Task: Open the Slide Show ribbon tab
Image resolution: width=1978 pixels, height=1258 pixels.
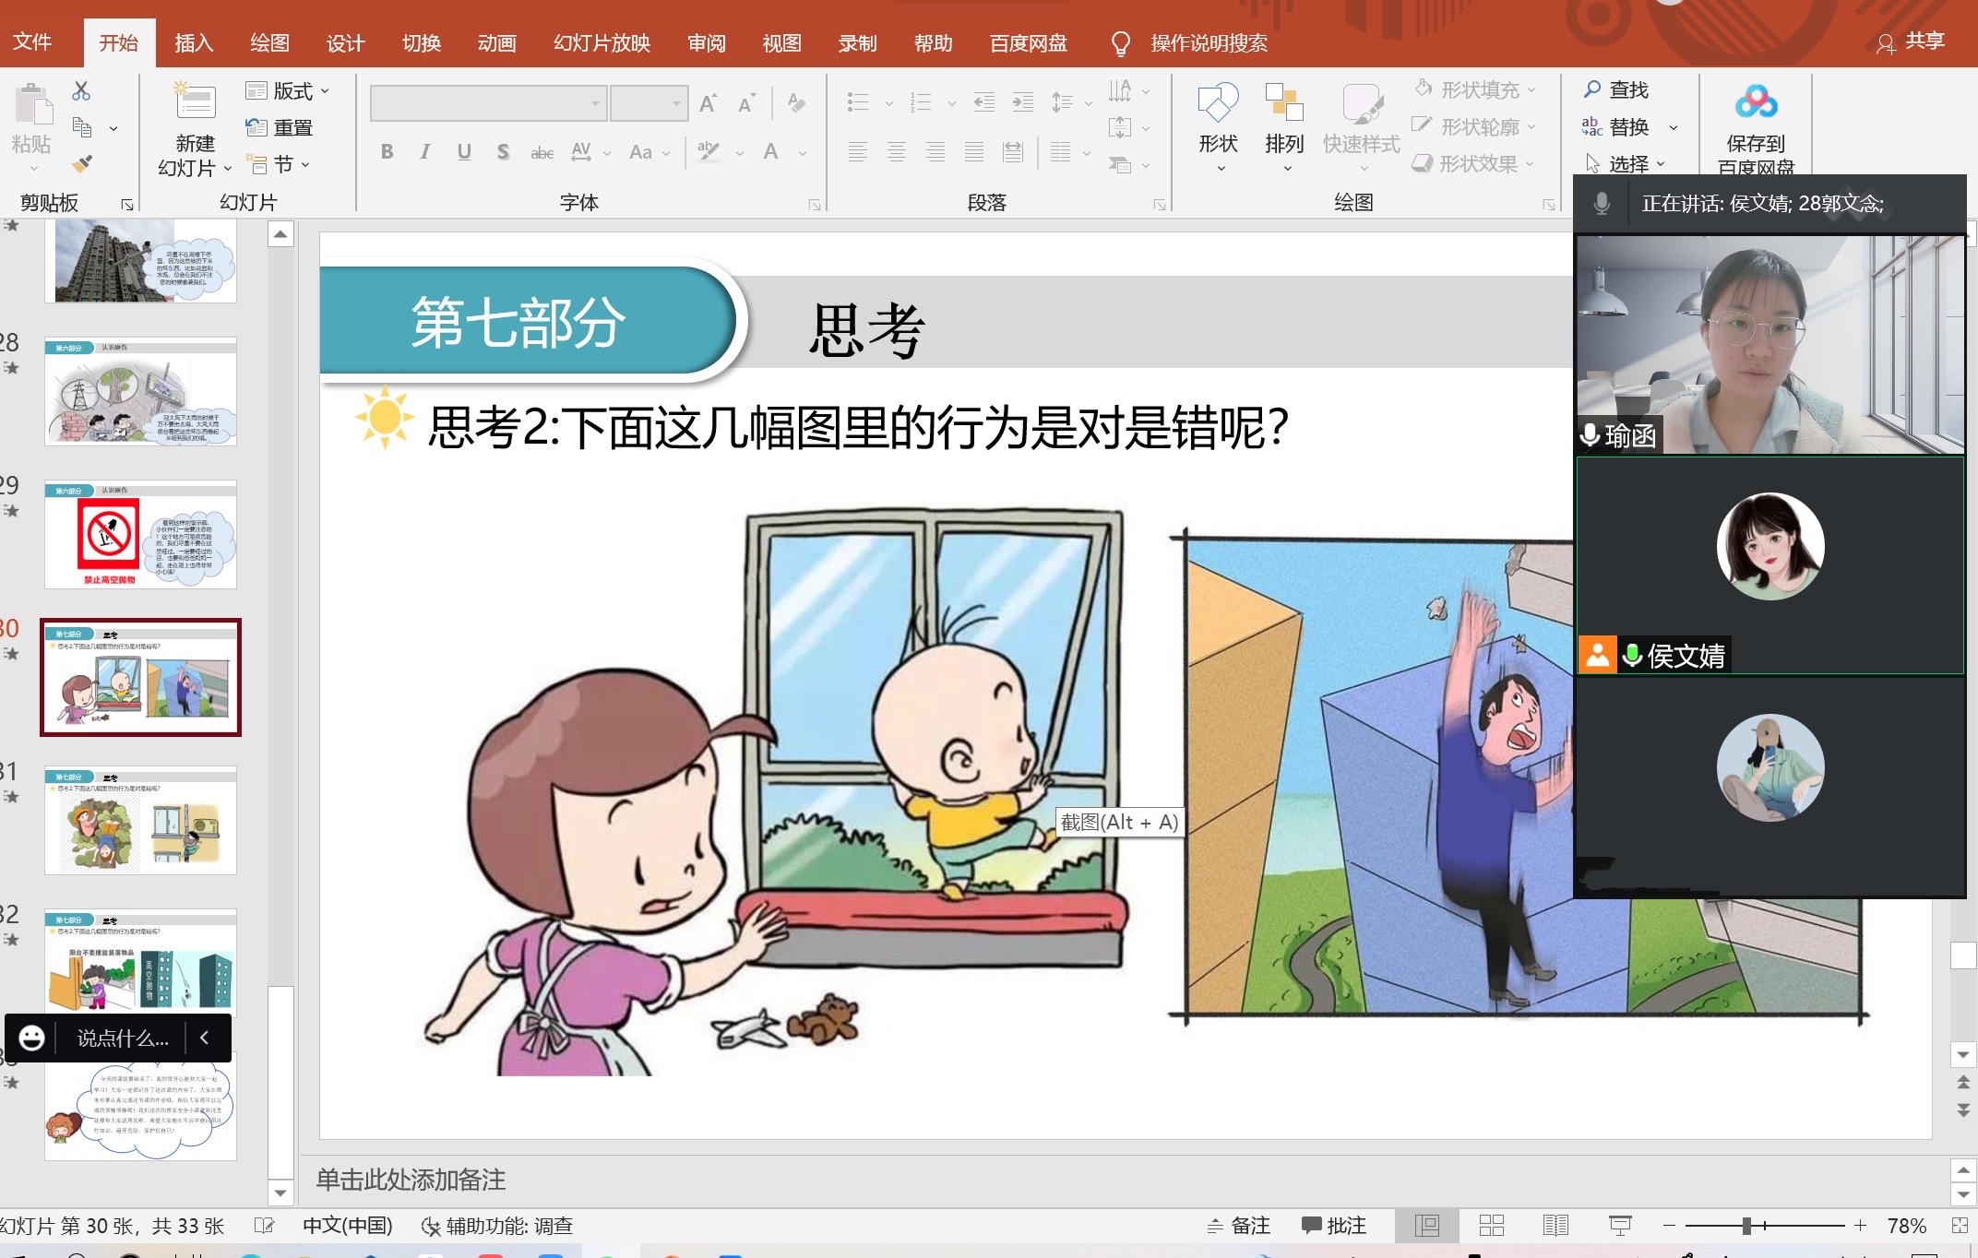Action: click(x=602, y=42)
